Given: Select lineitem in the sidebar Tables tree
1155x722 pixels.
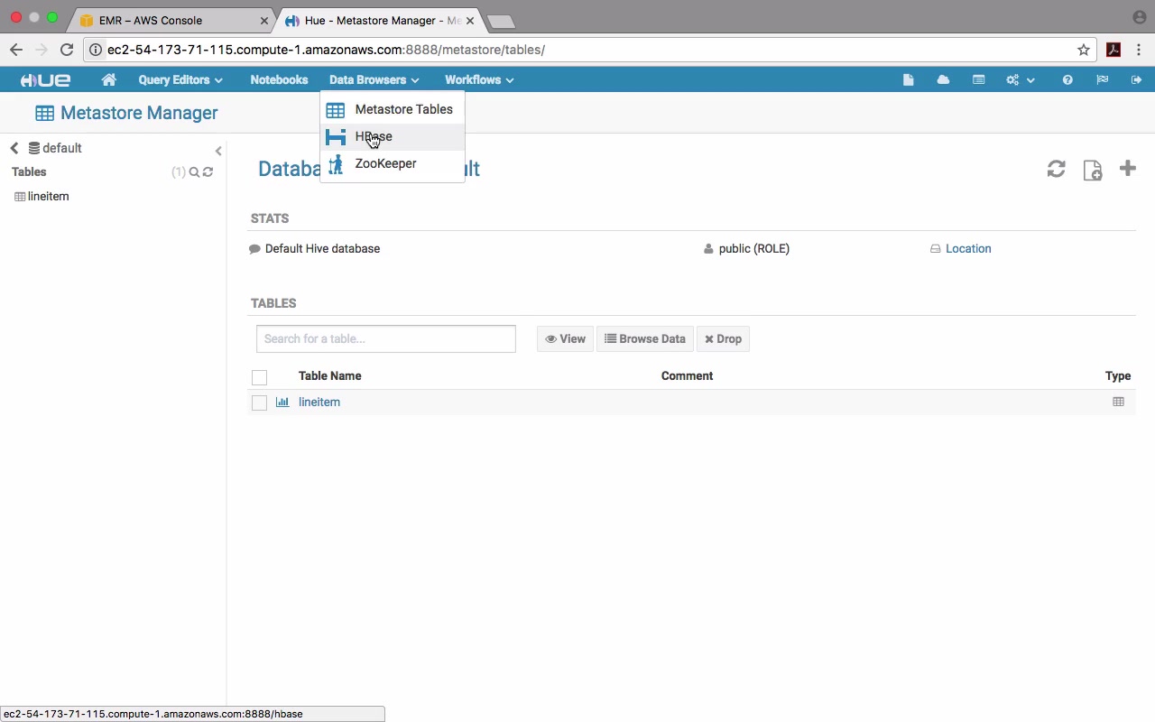Looking at the screenshot, I should [x=49, y=196].
